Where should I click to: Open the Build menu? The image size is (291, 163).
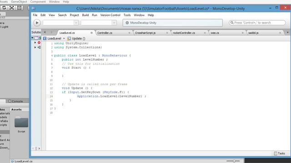coord(85,15)
